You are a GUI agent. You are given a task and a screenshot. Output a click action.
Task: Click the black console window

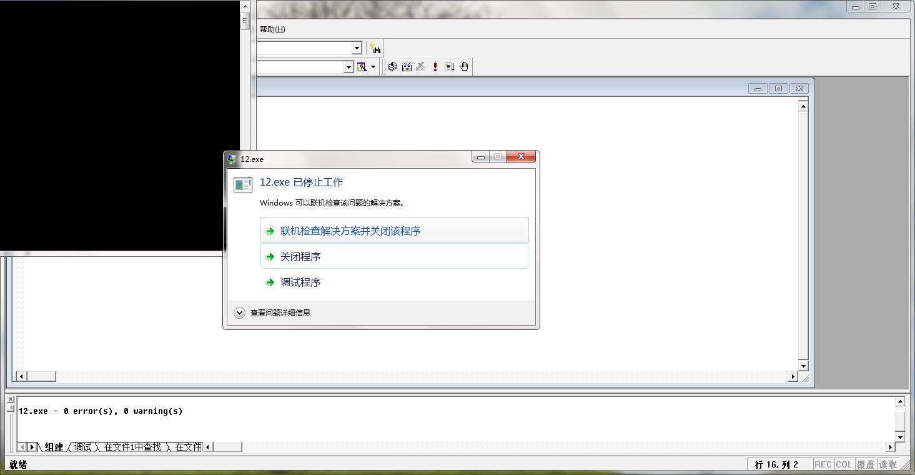click(119, 125)
